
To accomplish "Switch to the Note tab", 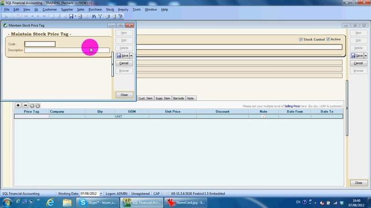I will [x=191, y=98].
